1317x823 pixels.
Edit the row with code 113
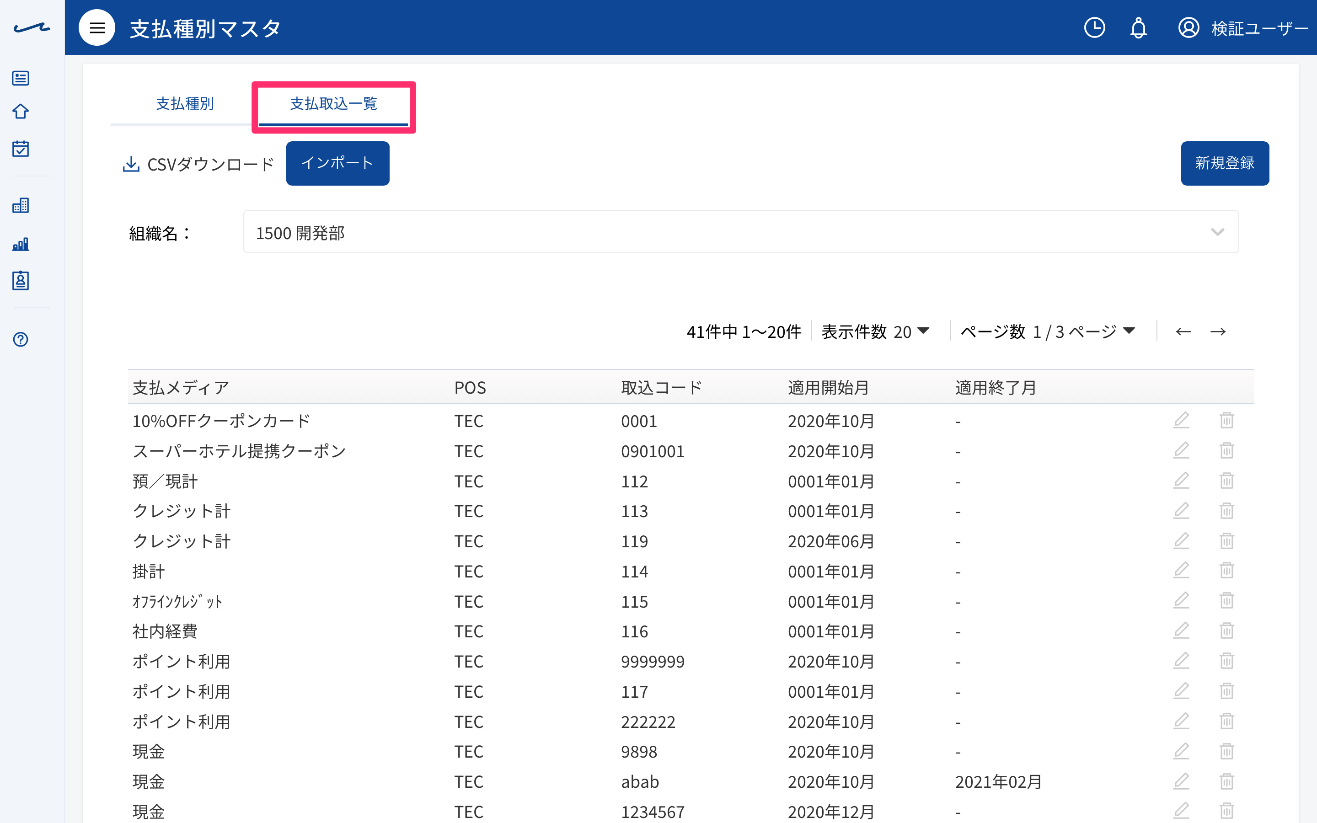[1181, 511]
